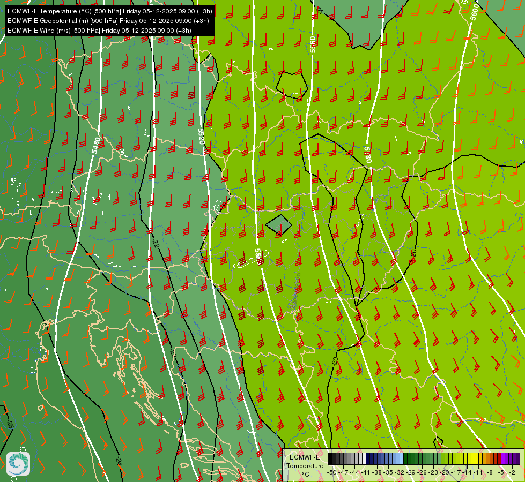Viewport: 525px width, 482px height.
Task: Click the -22 isotherm label
Action: 156,243
